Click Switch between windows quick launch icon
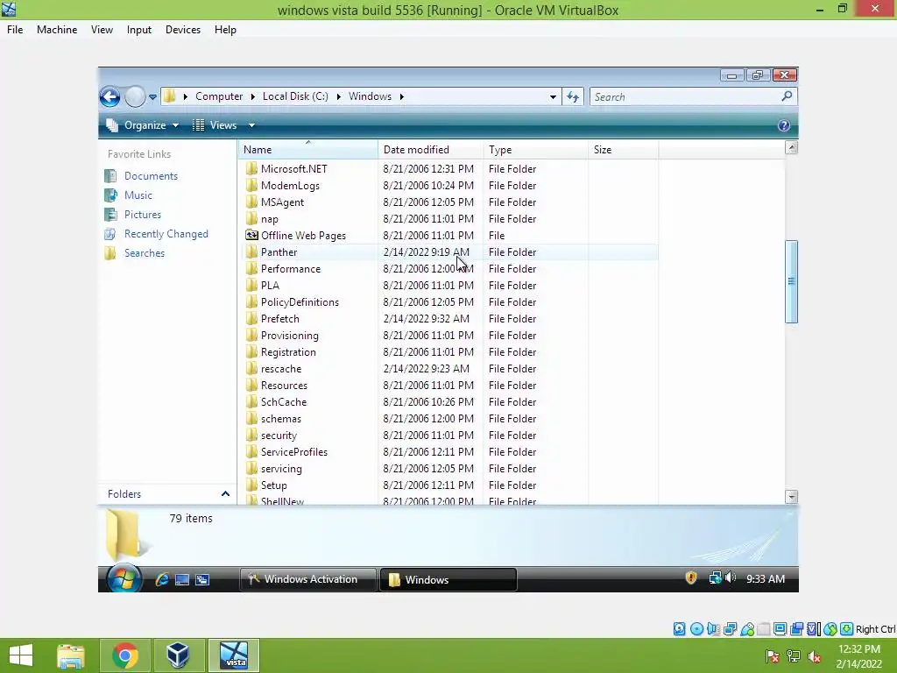Image resolution: width=897 pixels, height=673 pixels. (202, 579)
